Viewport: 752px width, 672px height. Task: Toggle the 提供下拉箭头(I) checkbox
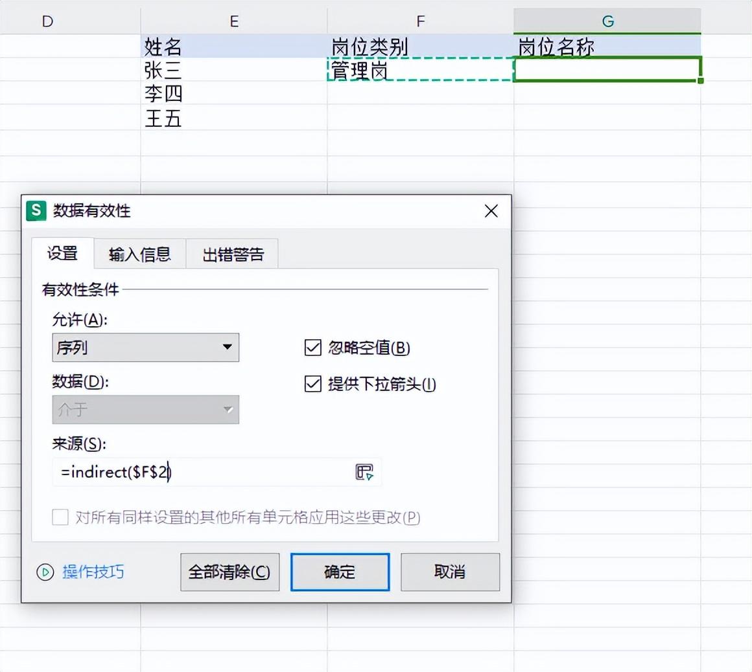pyautogui.click(x=312, y=384)
